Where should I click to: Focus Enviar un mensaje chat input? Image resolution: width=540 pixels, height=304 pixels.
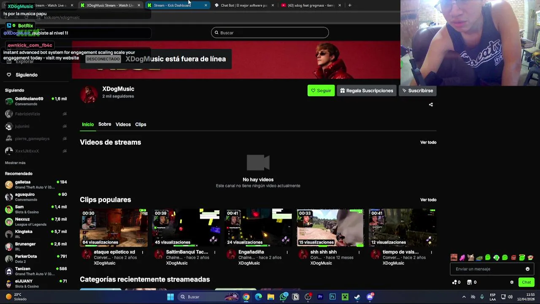[492, 269]
